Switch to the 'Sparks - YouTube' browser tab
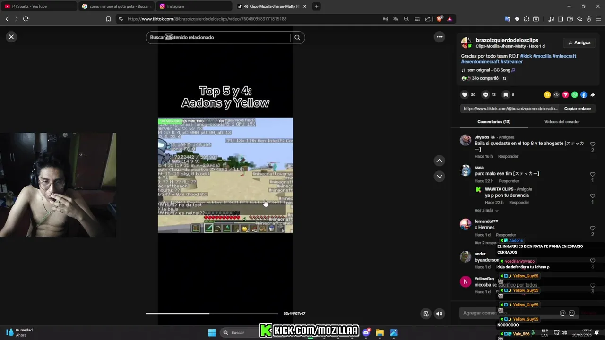Viewport: 605px width, 340px height. coord(39,6)
